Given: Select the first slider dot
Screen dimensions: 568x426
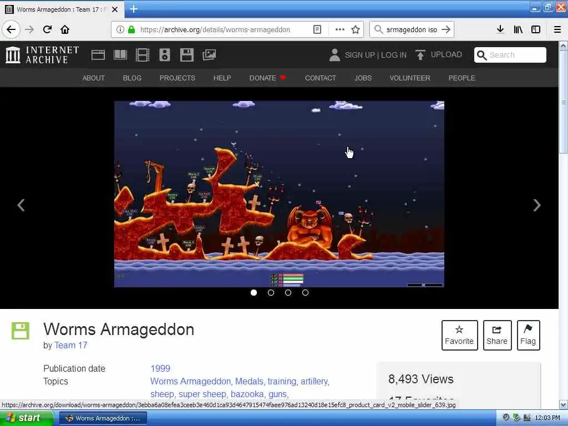Looking at the screenshot, I should click(x=253, y=292).
